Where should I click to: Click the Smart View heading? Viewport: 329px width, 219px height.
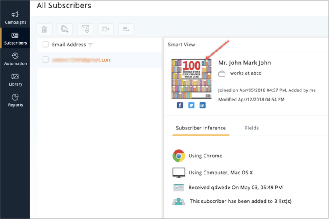(x=182, y=45)
